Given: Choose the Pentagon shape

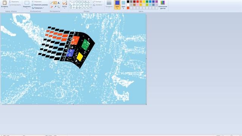Looking at the screenshot, I should click(77, 5).
